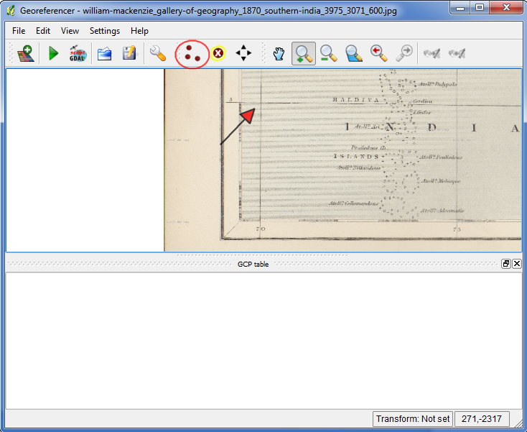Click the 70 longitude label on map
This screenshot has height=432, width=527.
tap(261, 229)
